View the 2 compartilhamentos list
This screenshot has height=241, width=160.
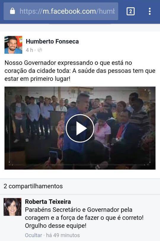[x=33, y=186]
